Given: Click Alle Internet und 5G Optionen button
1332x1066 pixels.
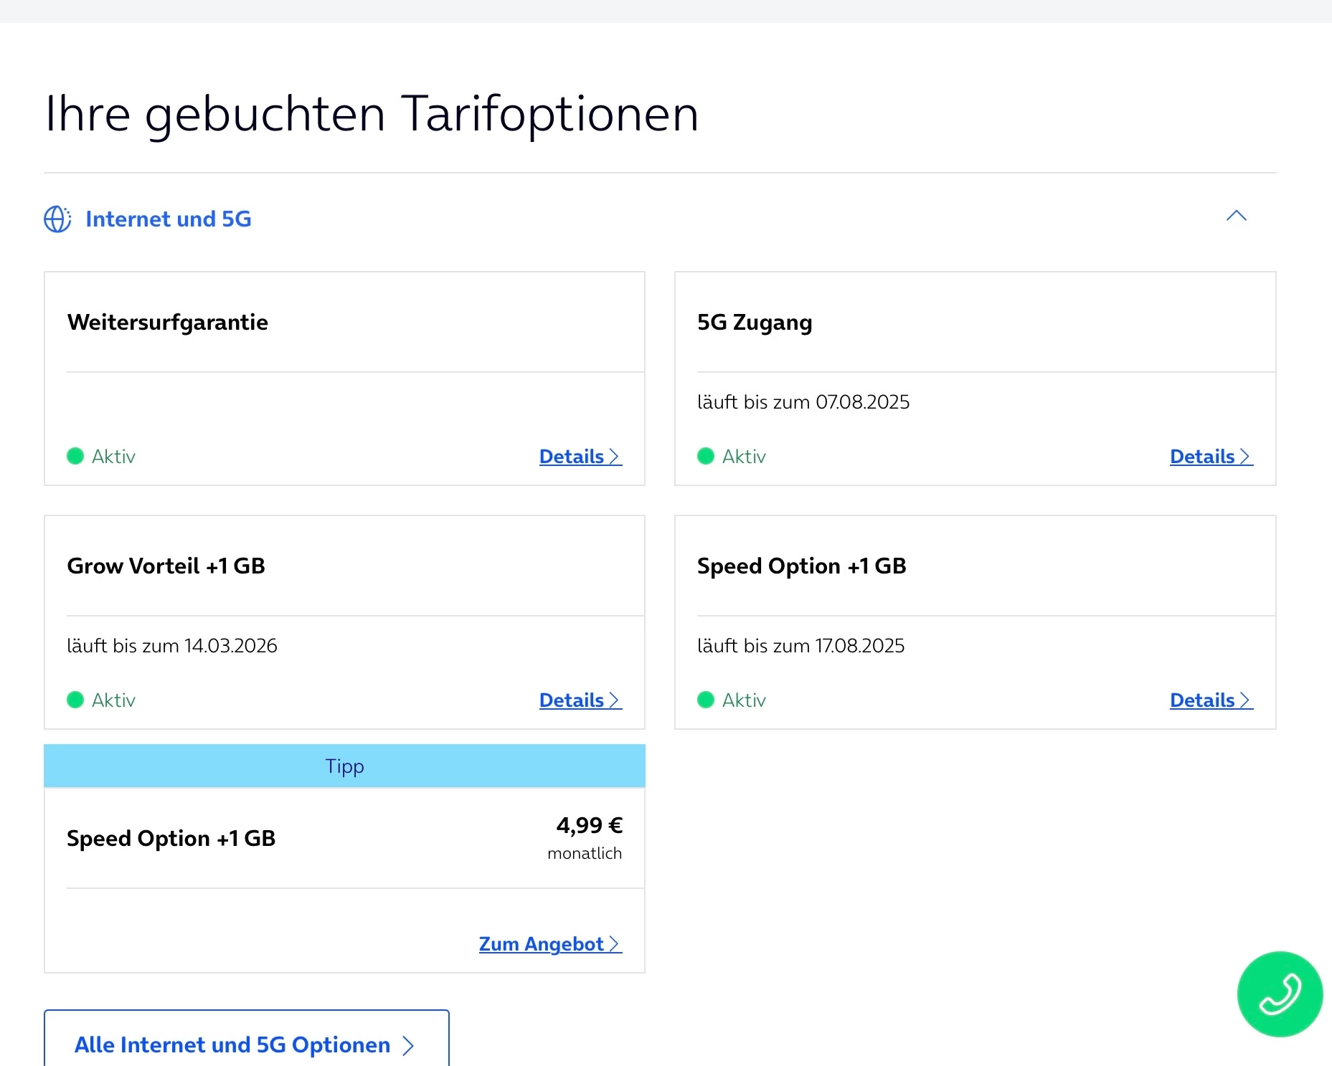Looking at the screenshot, I should [246, 1044].
